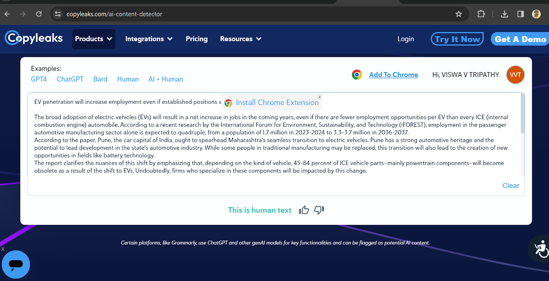Click the Get A Demo button

point(520,39)
